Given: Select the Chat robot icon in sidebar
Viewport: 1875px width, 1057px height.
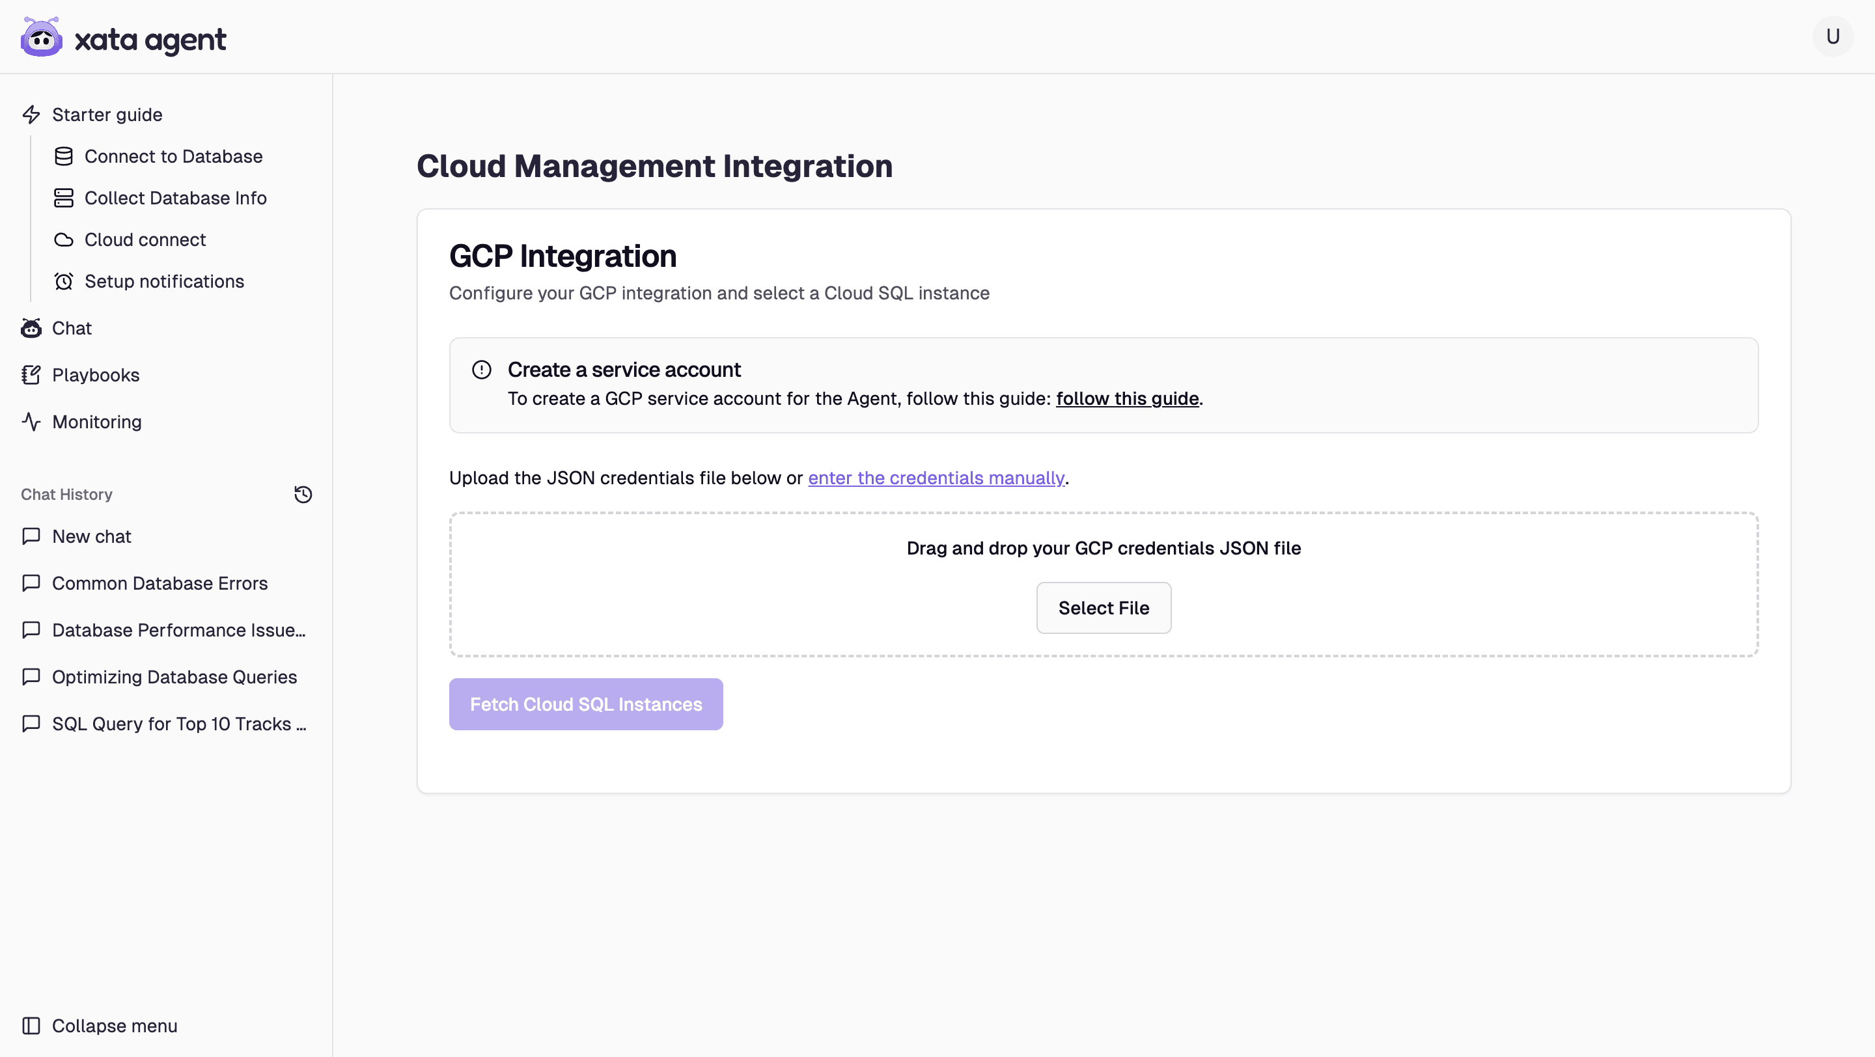Looking at the screenshot, I should click(x=30, y=328).
